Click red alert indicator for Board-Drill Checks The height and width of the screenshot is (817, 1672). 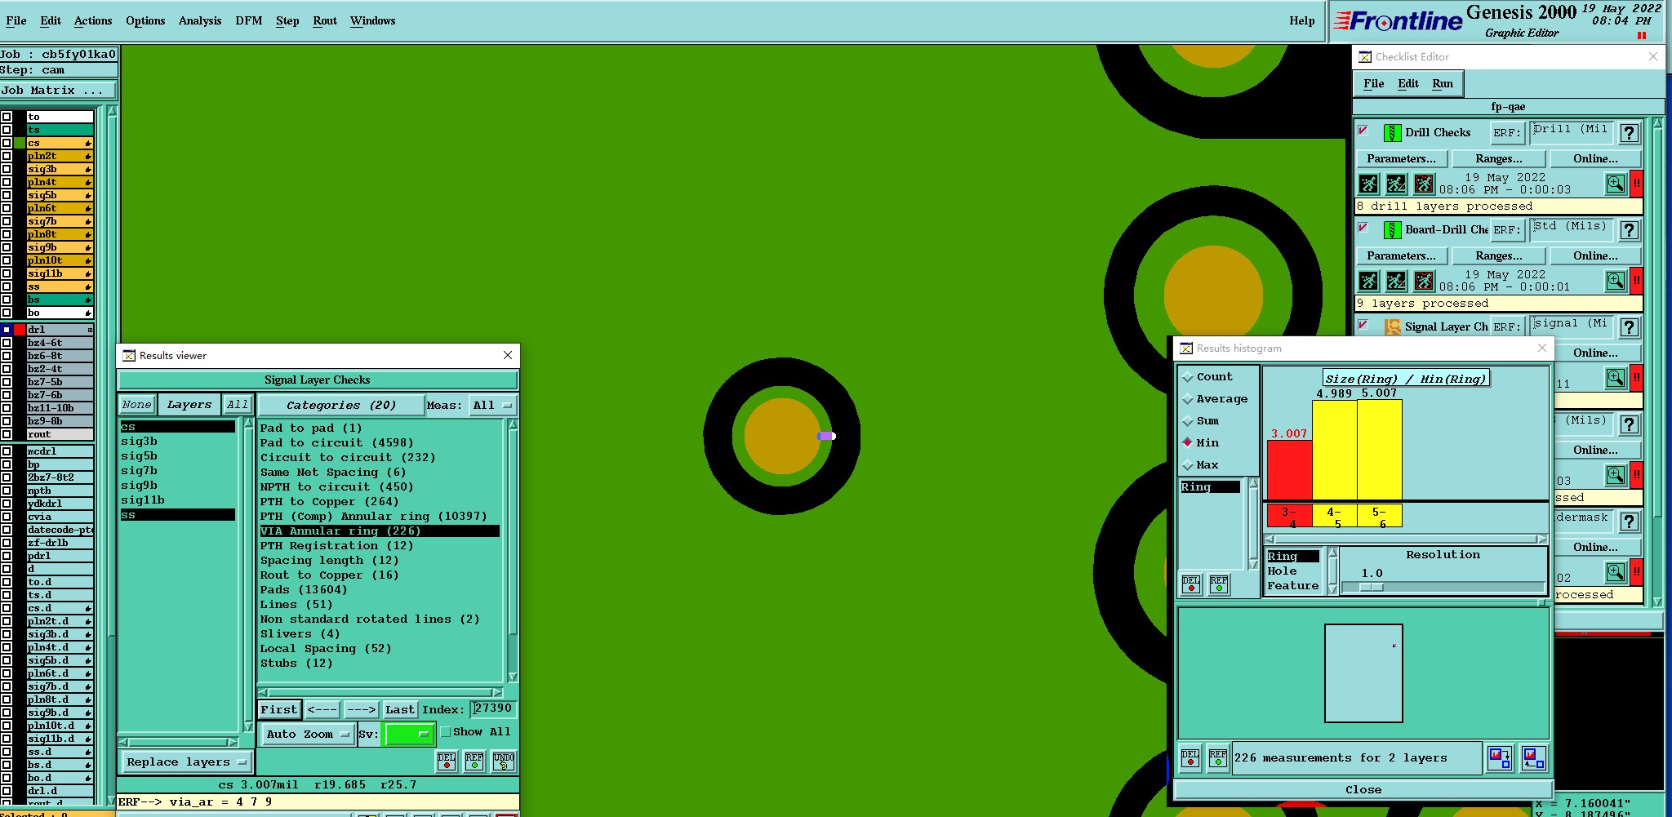(1636, 281)
